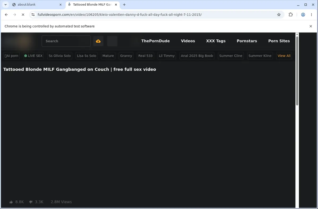Click the thumbs up icon
The width and height of the screenshot is (318, 209).
tap(11, 202)
